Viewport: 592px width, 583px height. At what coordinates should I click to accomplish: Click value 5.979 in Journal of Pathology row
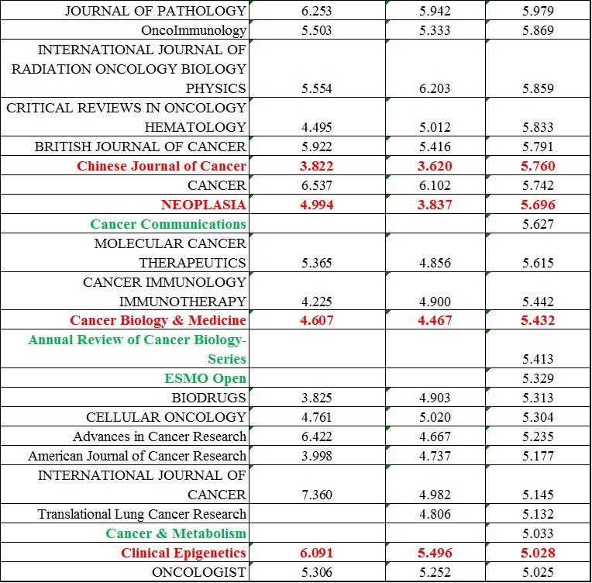point(538,11)
